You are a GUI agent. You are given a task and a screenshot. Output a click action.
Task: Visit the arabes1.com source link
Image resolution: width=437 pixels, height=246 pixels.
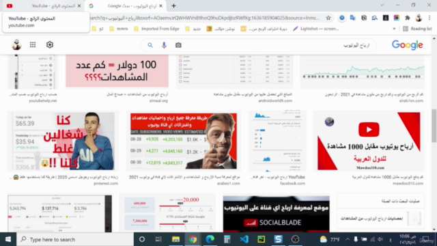click(x=228, y=184)
